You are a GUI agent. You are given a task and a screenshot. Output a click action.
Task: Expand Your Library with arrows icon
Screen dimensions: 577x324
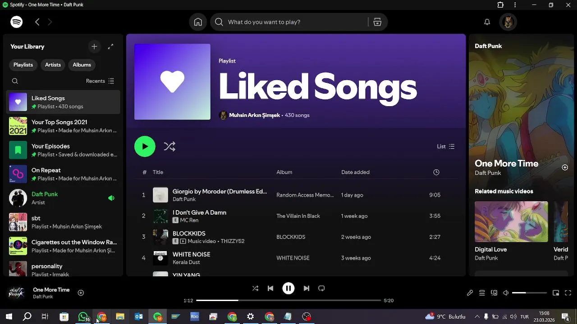(111, 46)
